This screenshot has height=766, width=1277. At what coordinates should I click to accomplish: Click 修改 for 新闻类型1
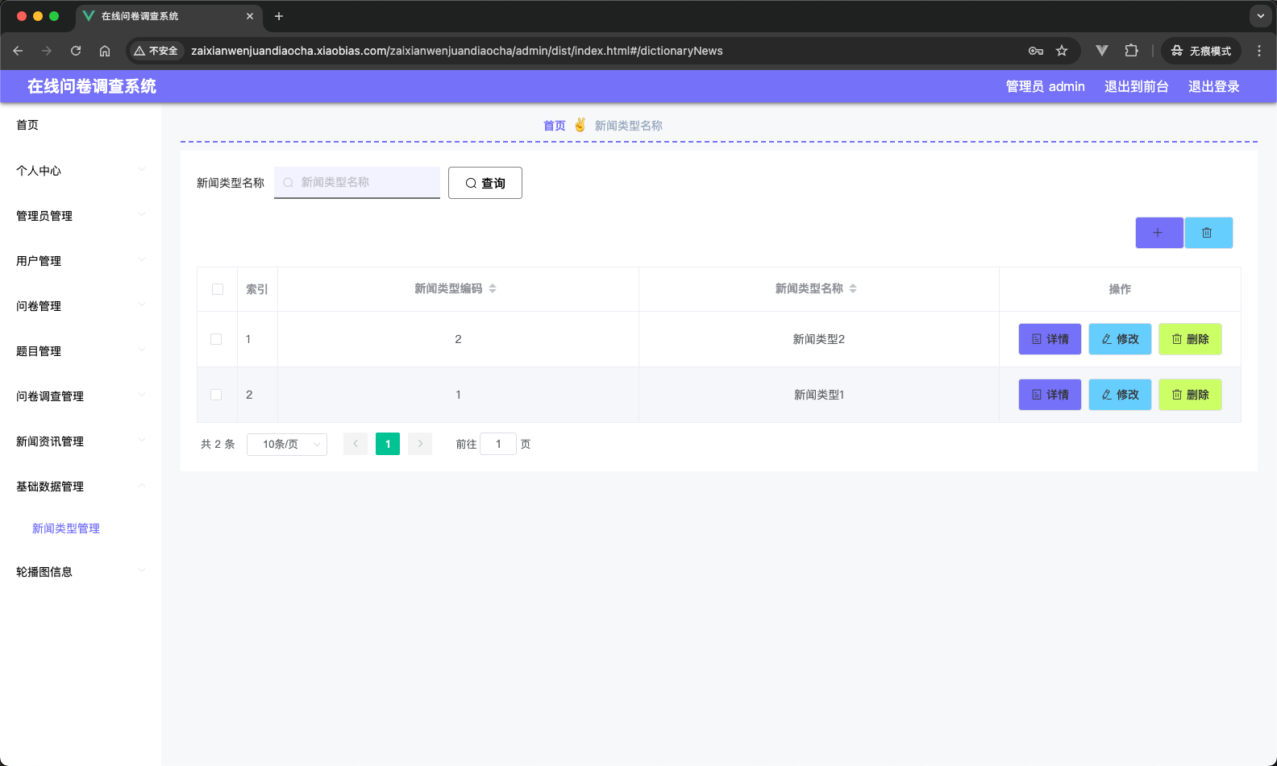coord(1121,395)
